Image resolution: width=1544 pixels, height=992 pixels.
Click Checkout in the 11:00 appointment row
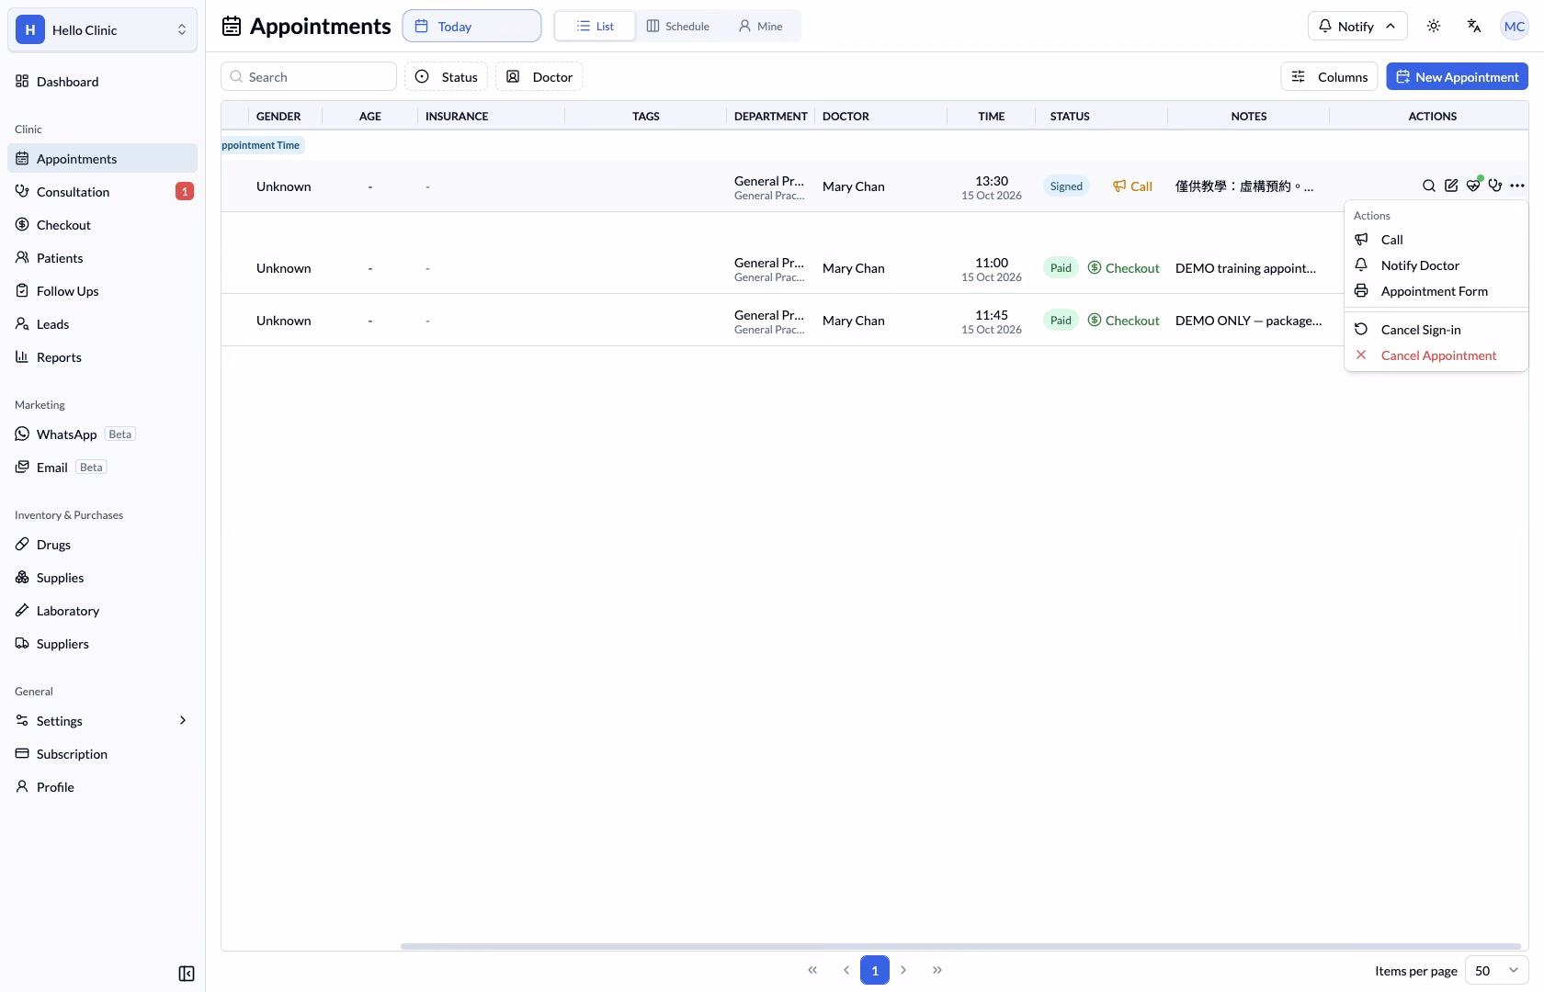(1123, 268)
